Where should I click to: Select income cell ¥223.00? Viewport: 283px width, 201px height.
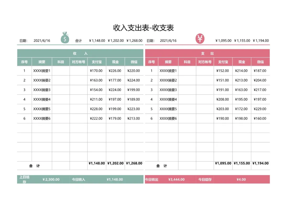coord(134,109)
